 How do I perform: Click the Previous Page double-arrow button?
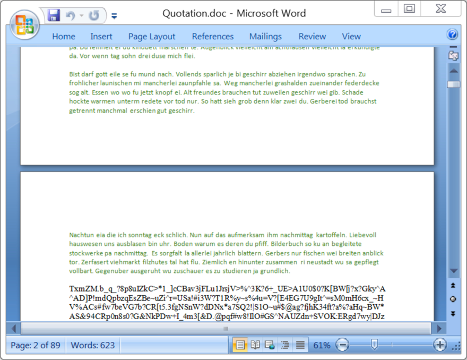coord(453,285)
